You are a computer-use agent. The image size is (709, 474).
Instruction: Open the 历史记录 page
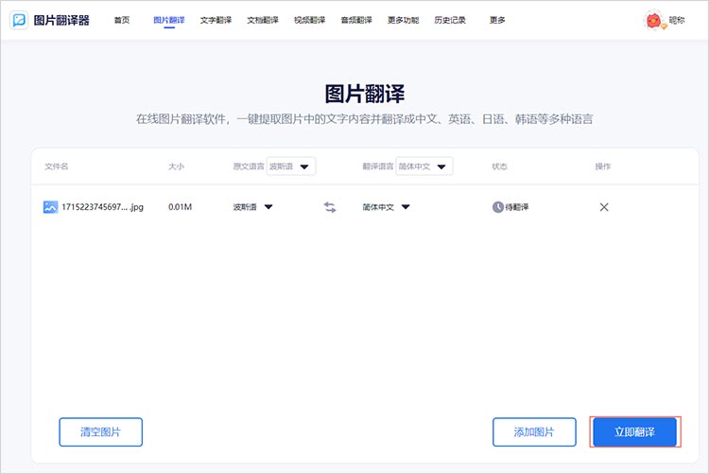click(x=450, y=20)
